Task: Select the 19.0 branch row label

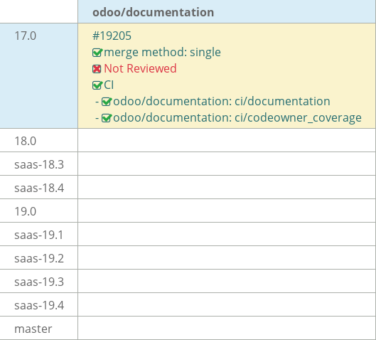Action: (x=25, y=211)
